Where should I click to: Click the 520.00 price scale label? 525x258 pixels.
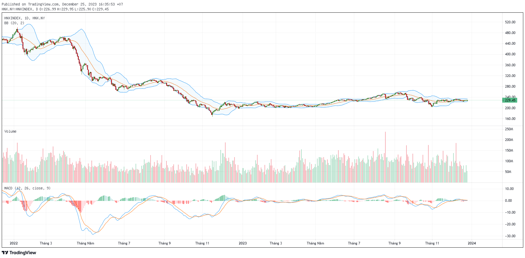(510, 22)
